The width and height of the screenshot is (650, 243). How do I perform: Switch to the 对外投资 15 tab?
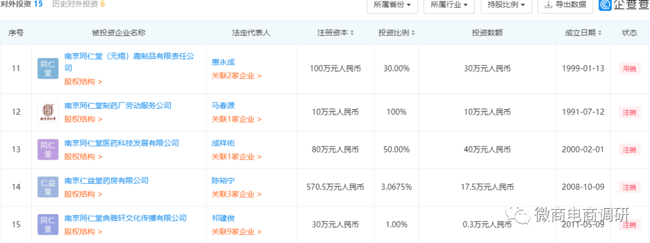pos(22,5)
